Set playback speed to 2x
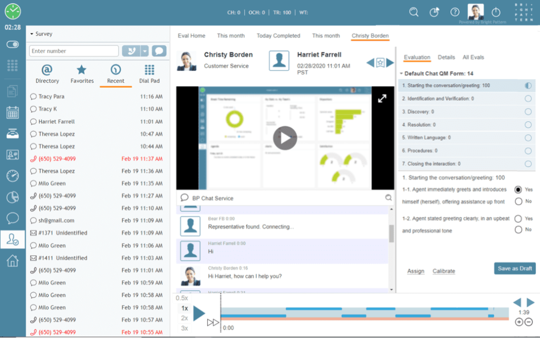The width and height of the screenshot is (540, 338). [x=183, y=317]
